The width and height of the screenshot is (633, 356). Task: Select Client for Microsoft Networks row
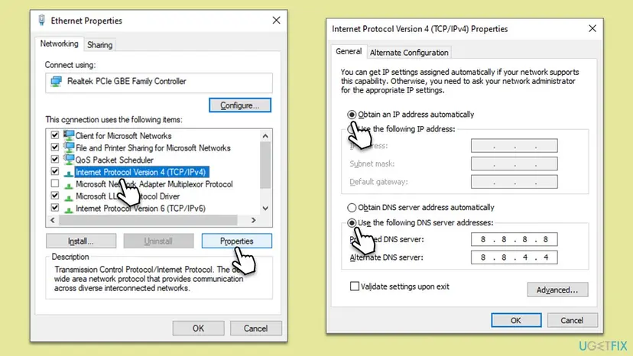123,136
